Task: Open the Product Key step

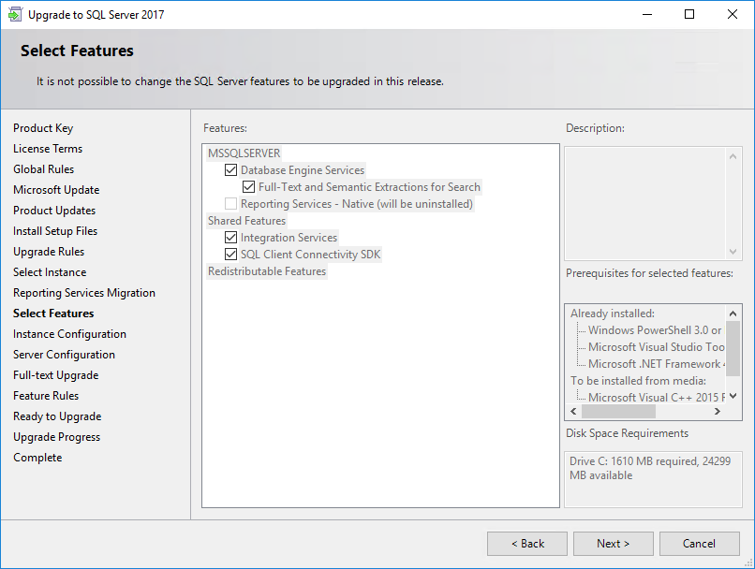Action: 43,128
